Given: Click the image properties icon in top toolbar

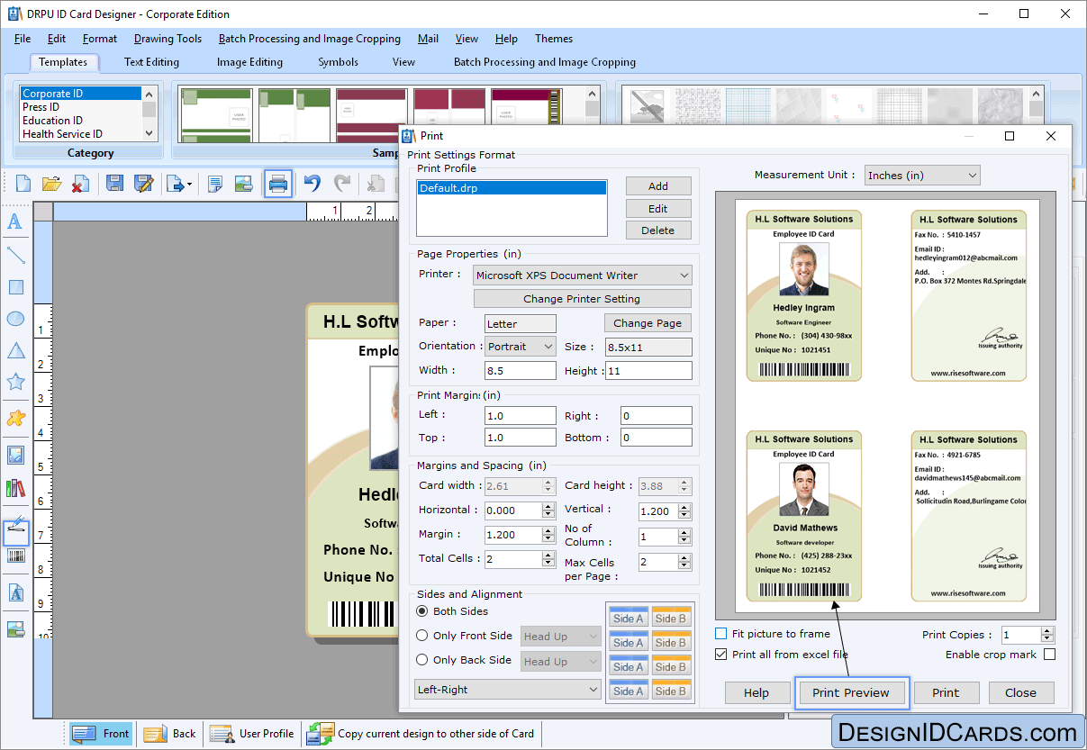Looking at the screenshot, I should click(243, 184).
